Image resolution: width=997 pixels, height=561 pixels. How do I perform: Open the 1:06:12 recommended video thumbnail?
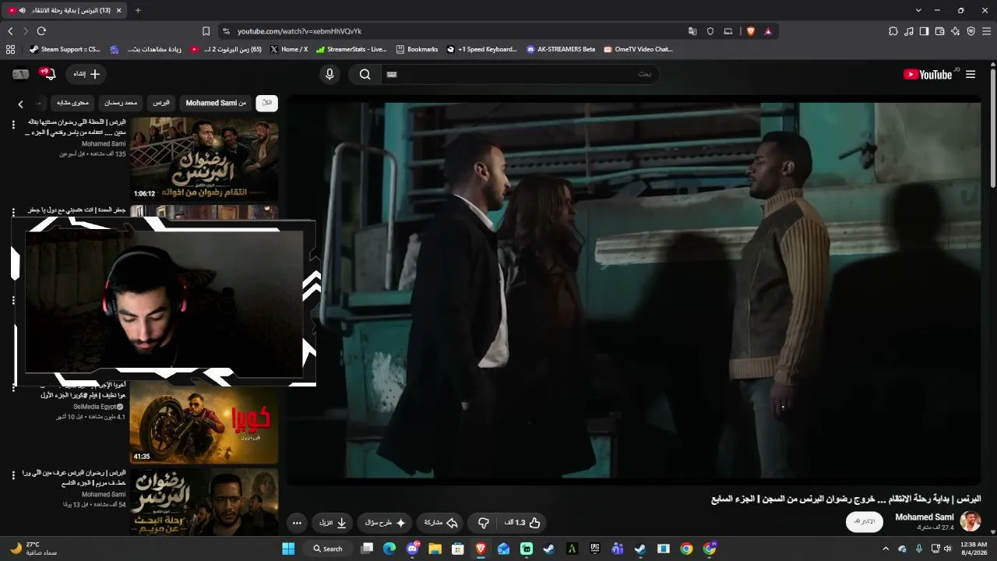click(204, 158)
